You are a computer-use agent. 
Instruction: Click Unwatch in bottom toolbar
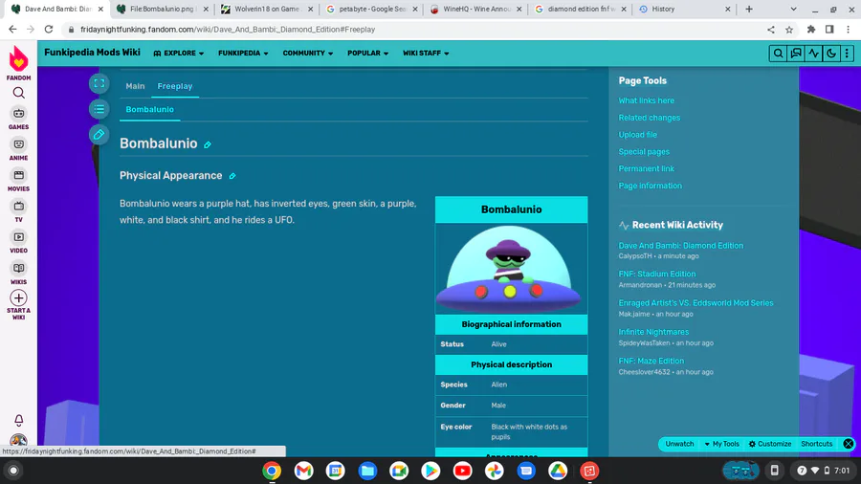[679, 444]
